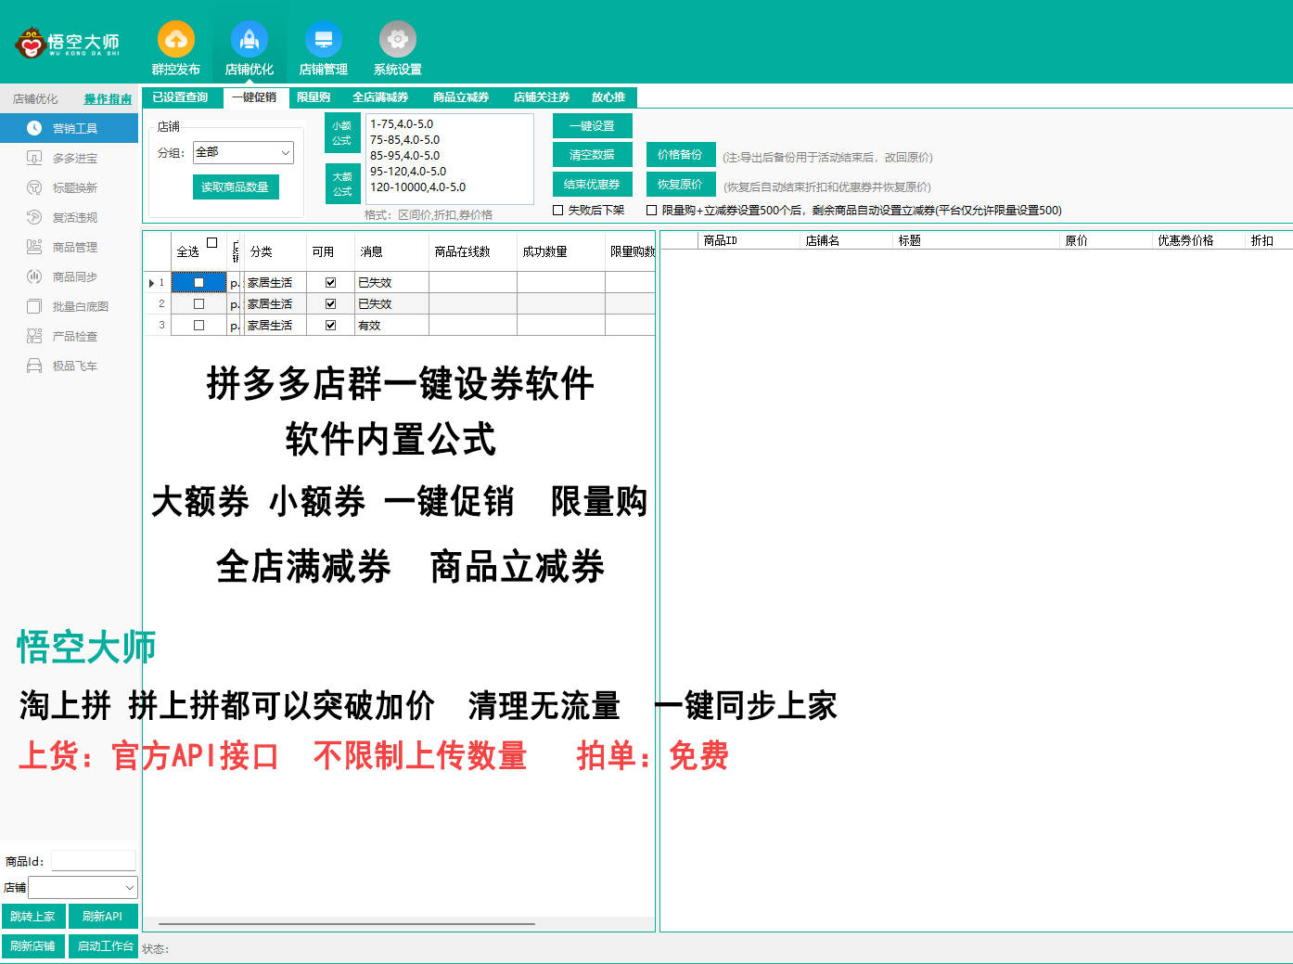Click the 原价 column header
The width and height of the screenshot is (1293, 964).
click(x=1106, y=240)
